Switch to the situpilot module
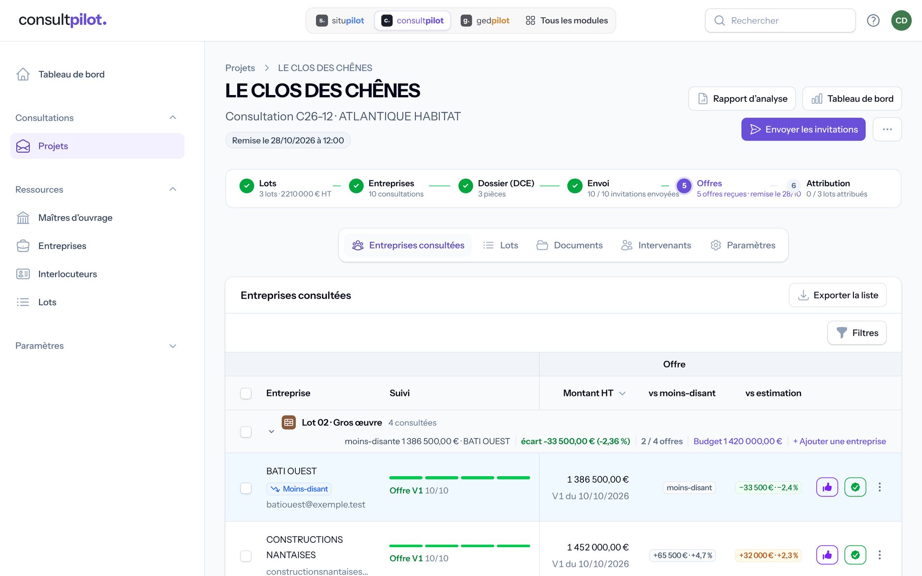The width and height of the screenshot is (922, 576). tap(340, 21)
